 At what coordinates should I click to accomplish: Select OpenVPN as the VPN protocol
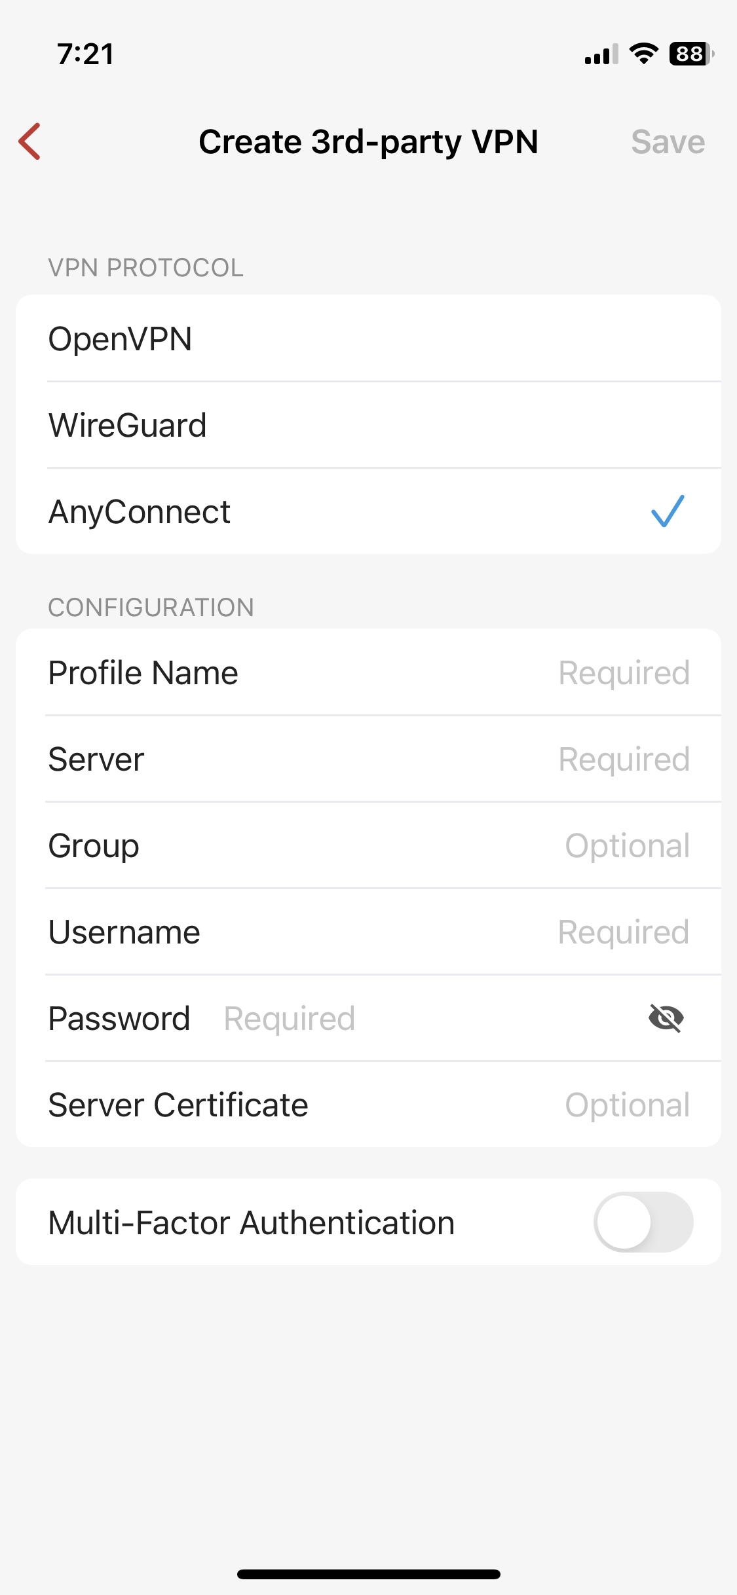(368, 339)
